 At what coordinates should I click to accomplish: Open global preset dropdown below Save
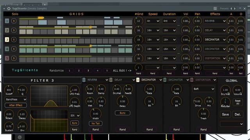click(232, 124)
